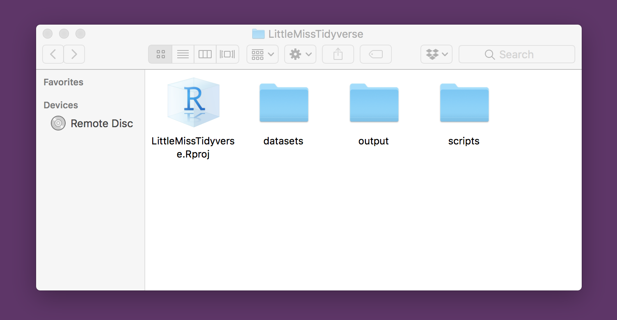Image resolution: width=617 pixels, height=320 pixels.
Task: Select Remote Disc in the sidebar
Action: [92, 123]
